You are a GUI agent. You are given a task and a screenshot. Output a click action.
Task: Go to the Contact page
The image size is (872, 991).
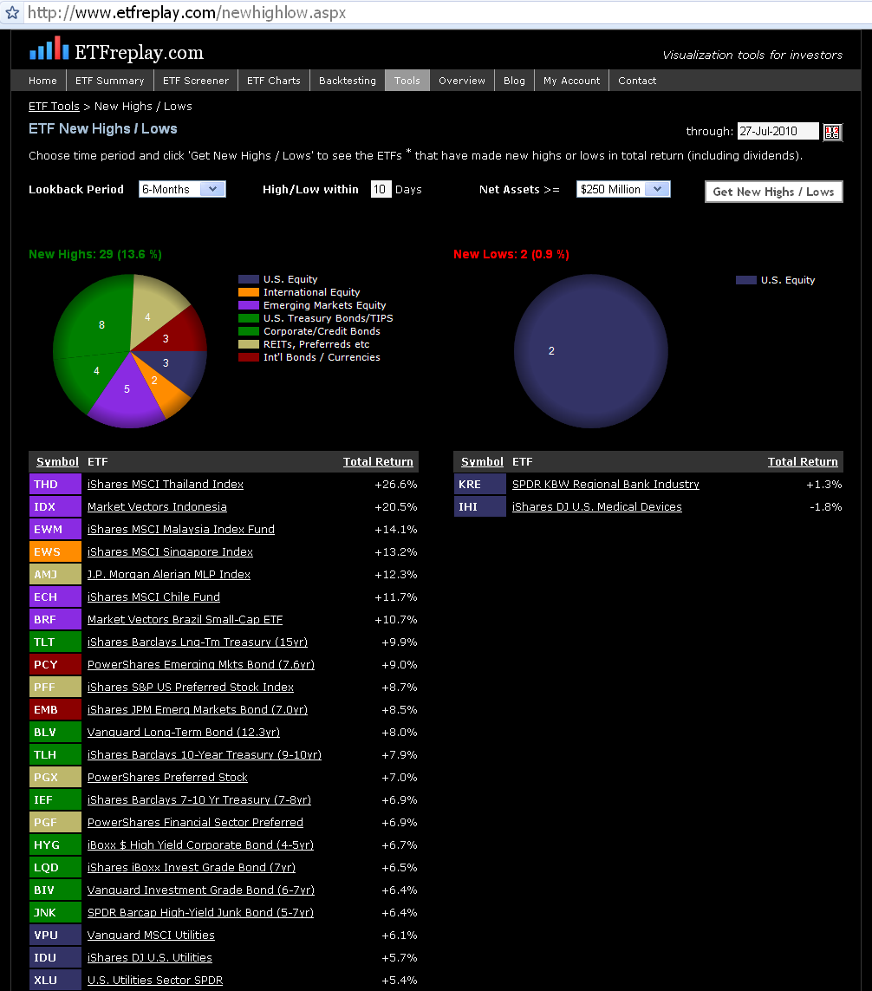click(637, 81)
